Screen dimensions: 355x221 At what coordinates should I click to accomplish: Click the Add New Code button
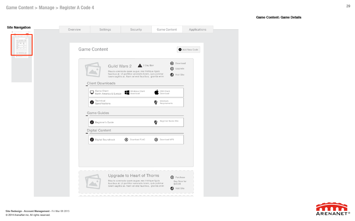[x=188, y=50]
